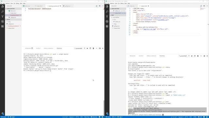209x118 pixels.
Task: Move right window panel to the side
Action: coord(204,56)
